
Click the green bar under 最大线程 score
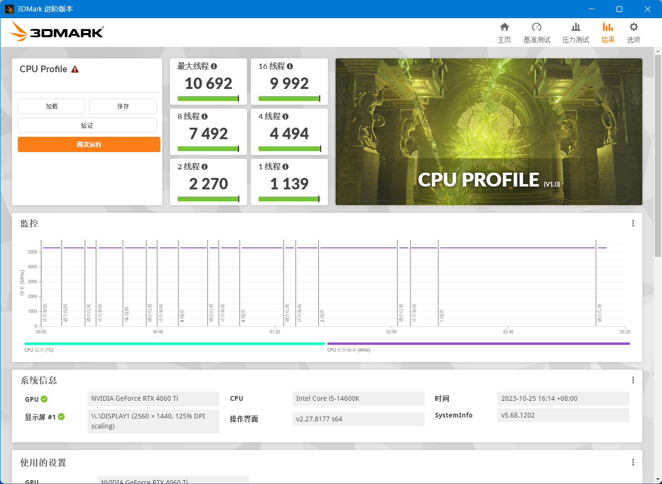click(208, 99)
